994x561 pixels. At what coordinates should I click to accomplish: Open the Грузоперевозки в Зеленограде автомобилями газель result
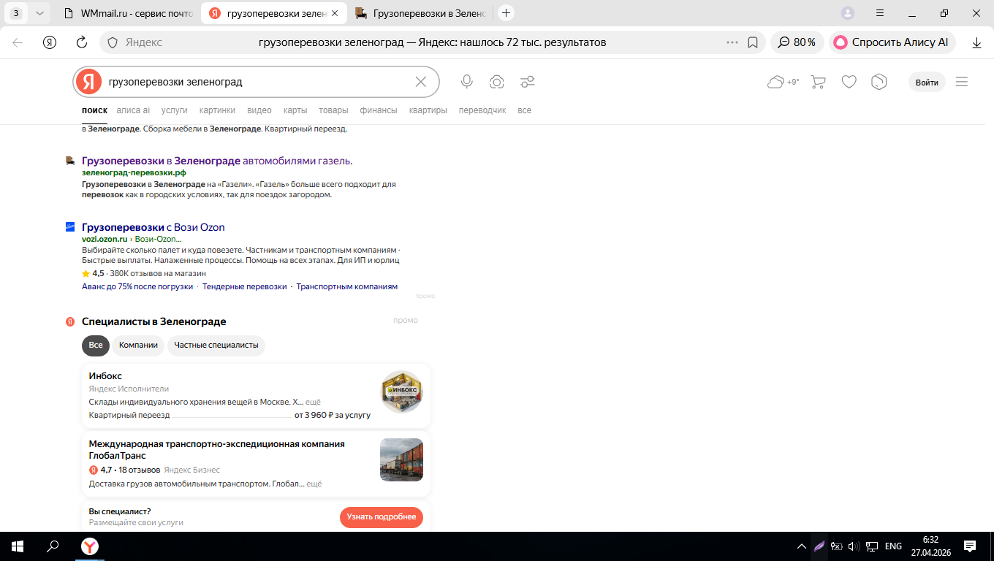coord(217,161)
